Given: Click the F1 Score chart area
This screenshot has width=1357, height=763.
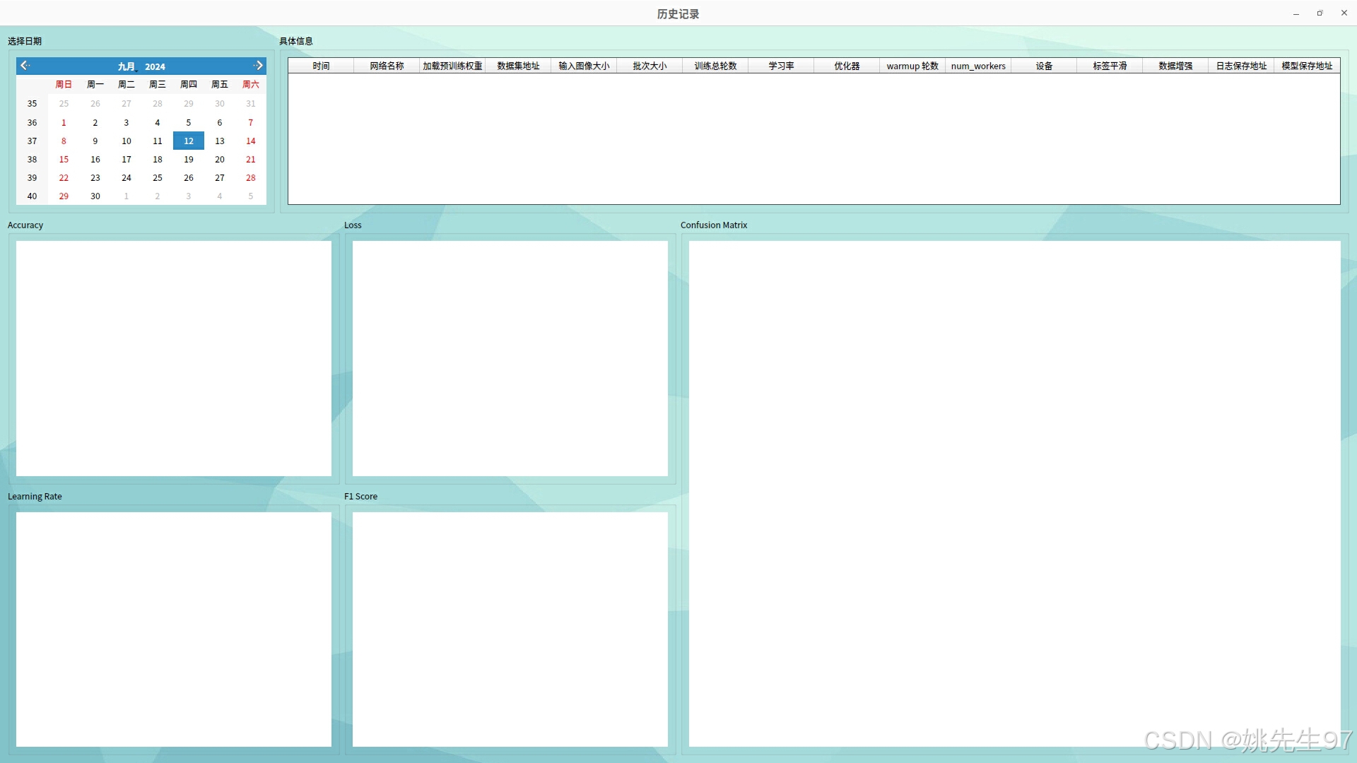Looking at the screenshot, I should click(x=510, y=629).
